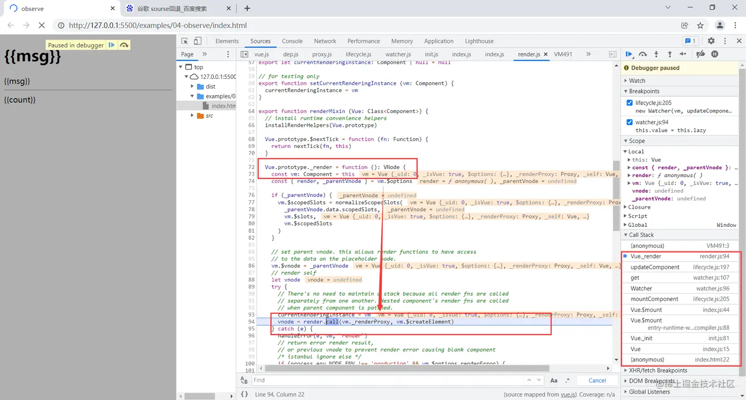Switch to the Console tab
Screen dimensions: 746x400
coord(292,41)
